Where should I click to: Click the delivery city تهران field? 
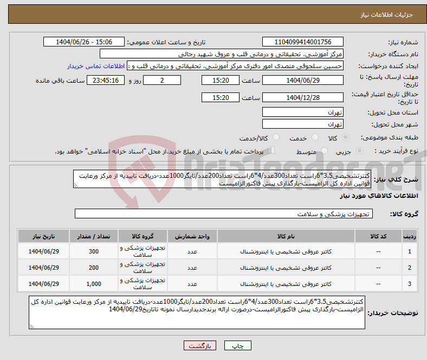click(303, 124)
